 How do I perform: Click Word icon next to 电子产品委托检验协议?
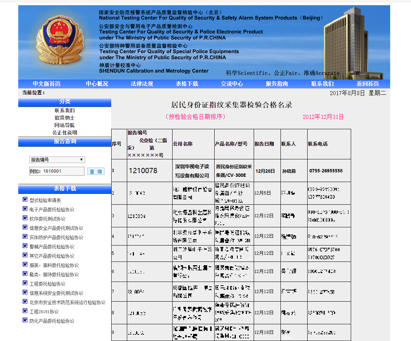25,209
